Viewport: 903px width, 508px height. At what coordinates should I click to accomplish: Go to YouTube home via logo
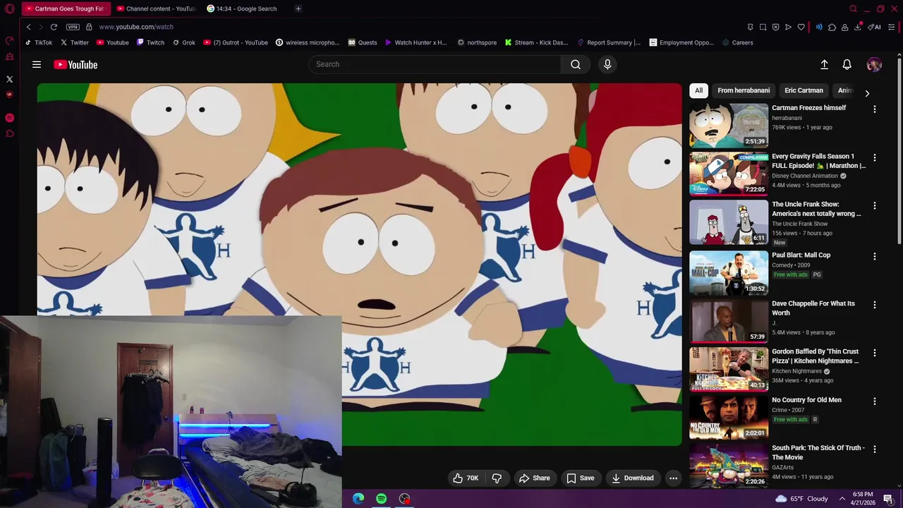[x=75, y=64]
